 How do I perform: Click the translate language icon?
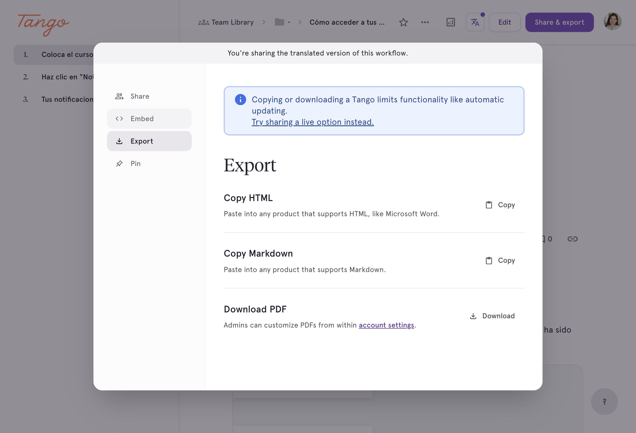pos(475,22)
